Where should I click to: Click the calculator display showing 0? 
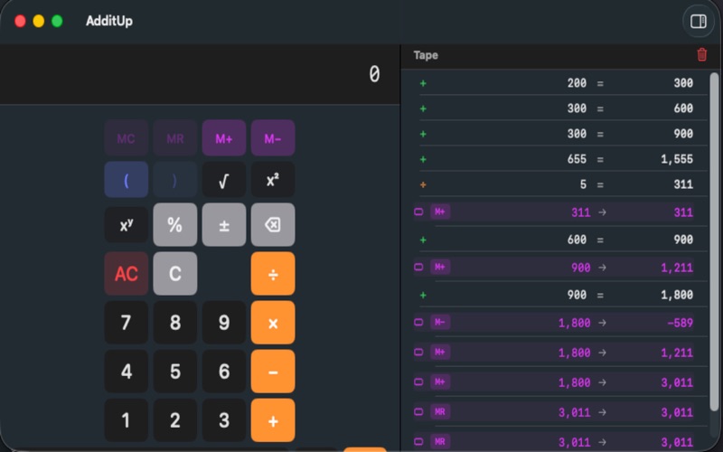click(200, 74)
